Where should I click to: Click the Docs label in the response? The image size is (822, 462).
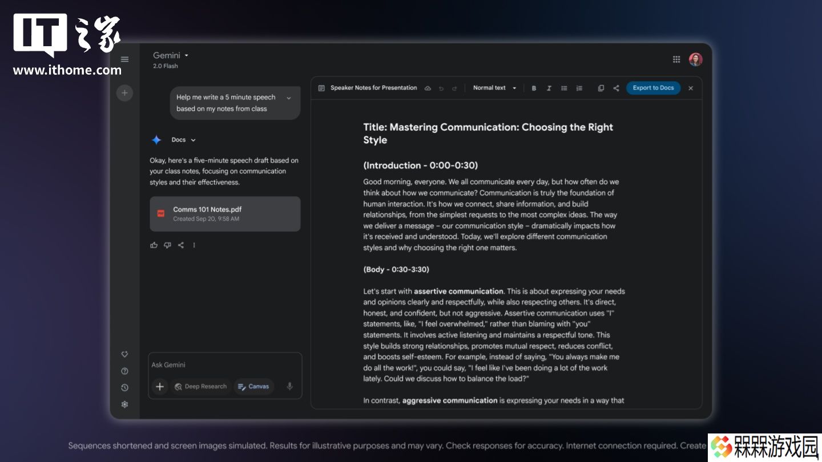click(x=179, y=140)
